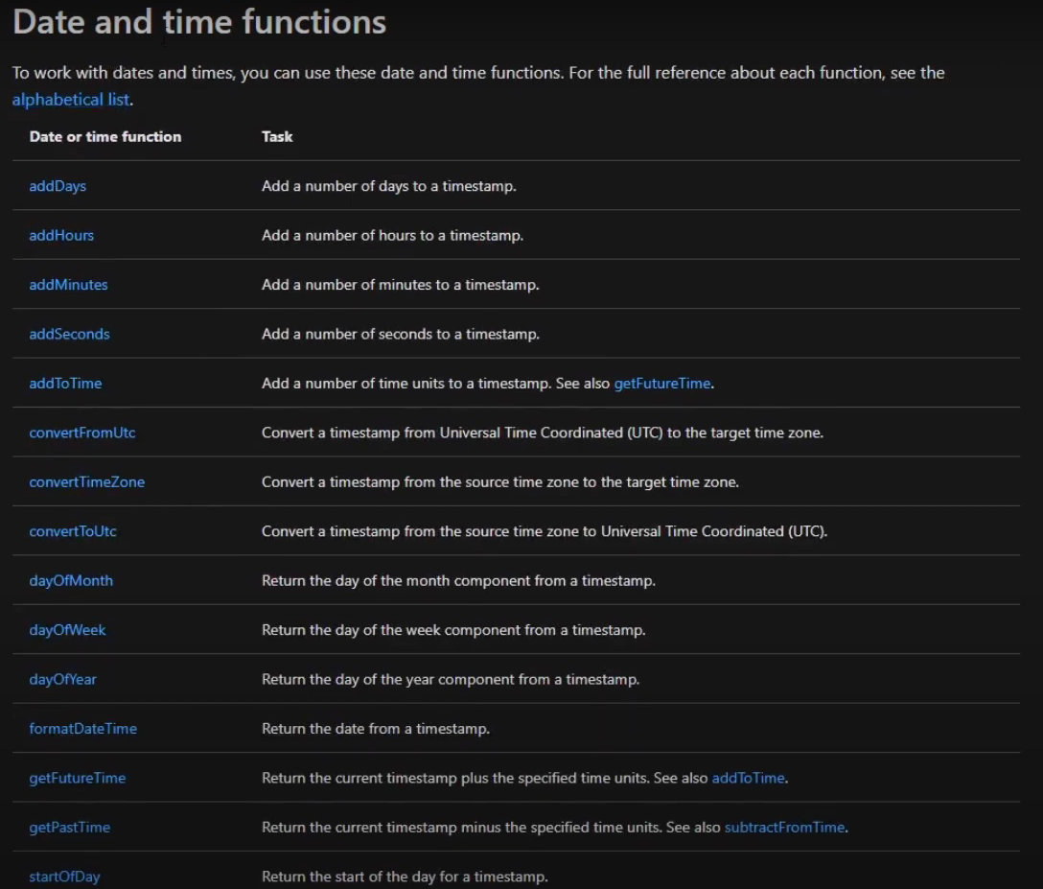Screen dimensions: 1043x889
Task: Open the dayOfWeek function link
Action: pyautogui.click(x=67, y=630)
